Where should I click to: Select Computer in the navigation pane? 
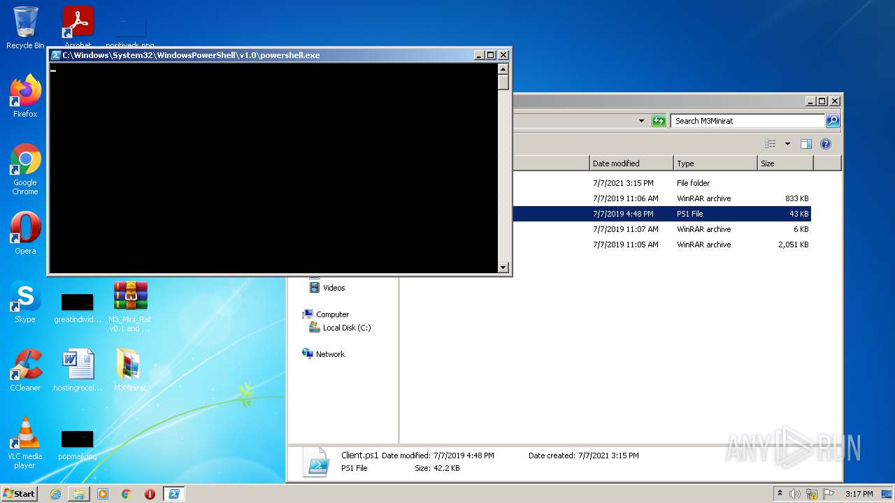point(326,314)
